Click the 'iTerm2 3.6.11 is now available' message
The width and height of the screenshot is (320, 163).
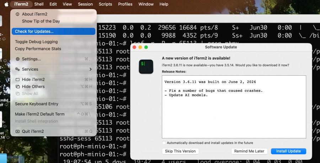(225, 65)
